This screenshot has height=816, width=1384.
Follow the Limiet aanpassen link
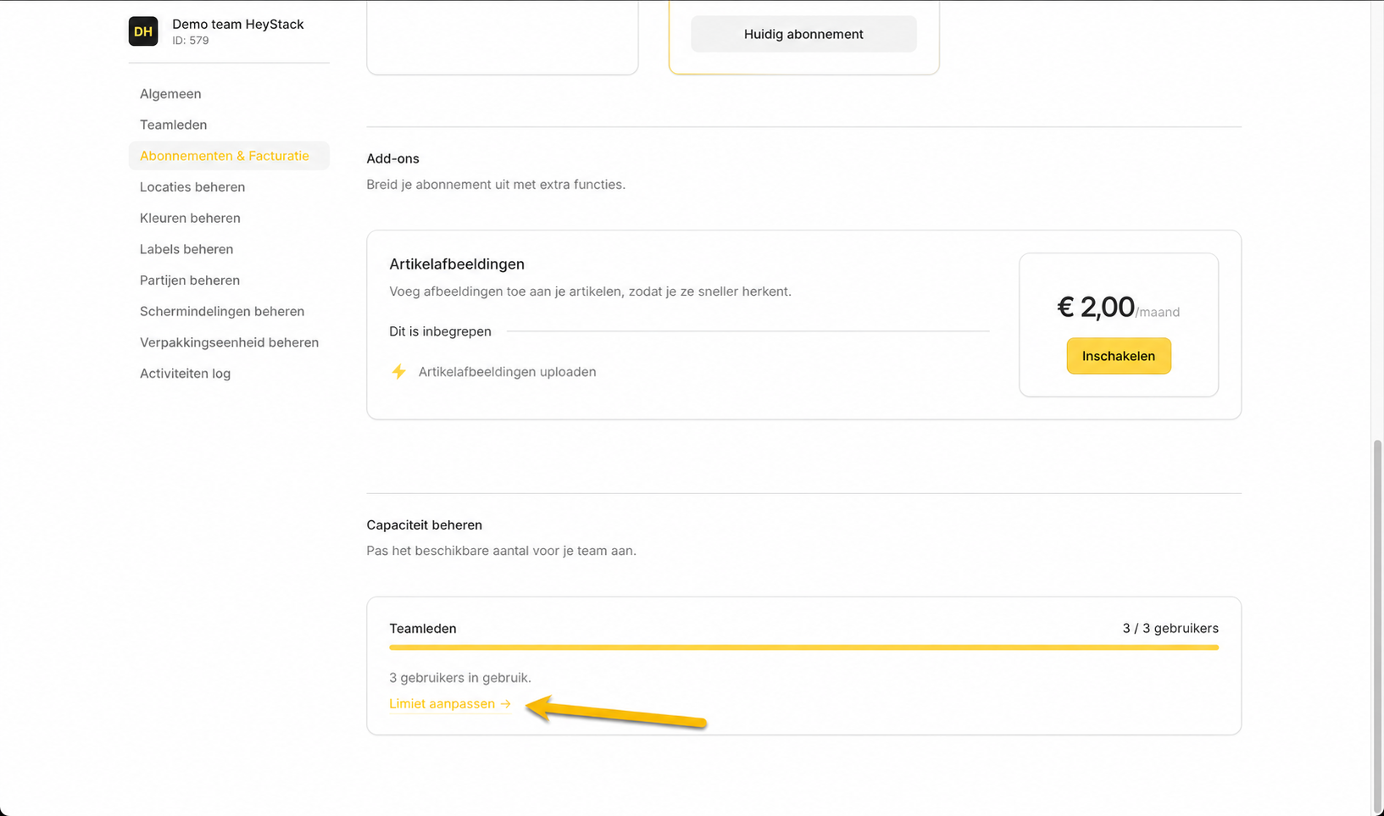pyautogui.click(x=450, y=704)
